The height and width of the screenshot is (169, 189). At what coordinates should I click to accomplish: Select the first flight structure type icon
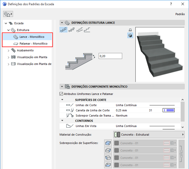tap(63, 30)
